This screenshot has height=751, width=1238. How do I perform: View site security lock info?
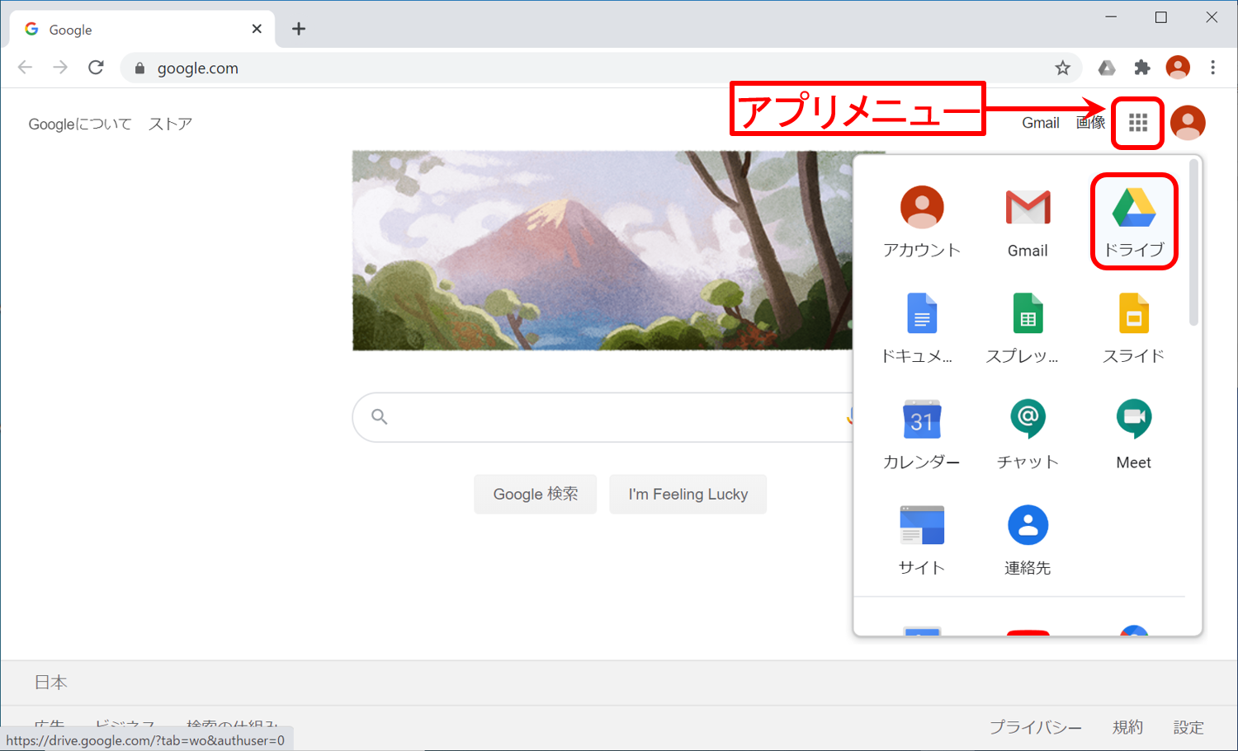(x=139, y=68)
